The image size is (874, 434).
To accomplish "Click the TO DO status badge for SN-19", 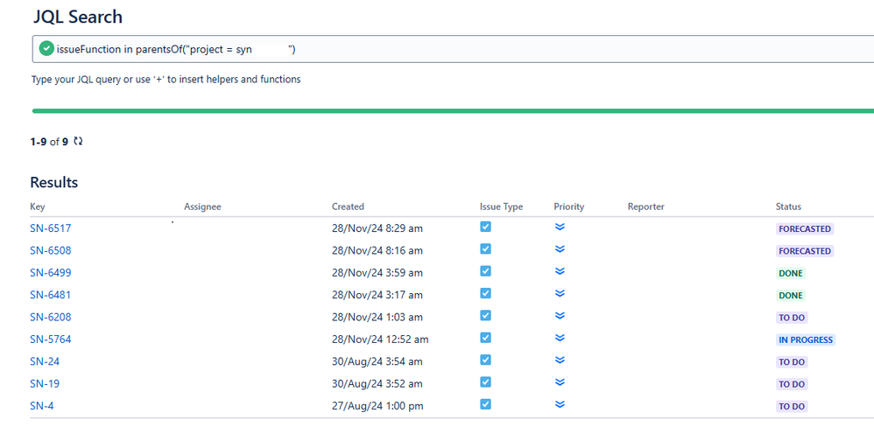I will point(792,384).
